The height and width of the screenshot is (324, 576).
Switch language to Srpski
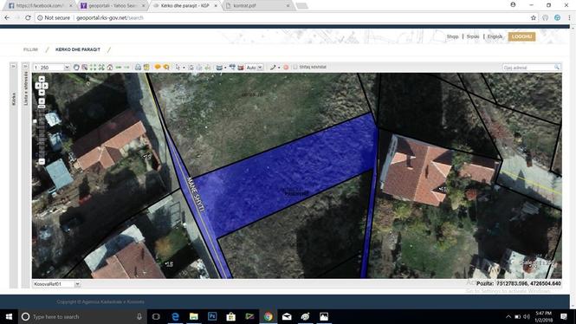tap(473, 36)
